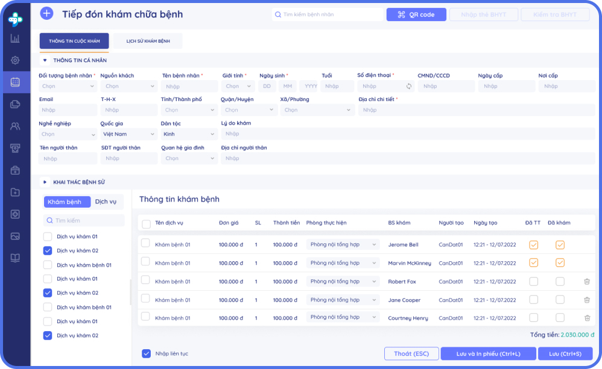Image resolution: width=602 pixels, height=369 pixels.
Task: Open the Quận/Huyện dropdown
Action: 249,110
